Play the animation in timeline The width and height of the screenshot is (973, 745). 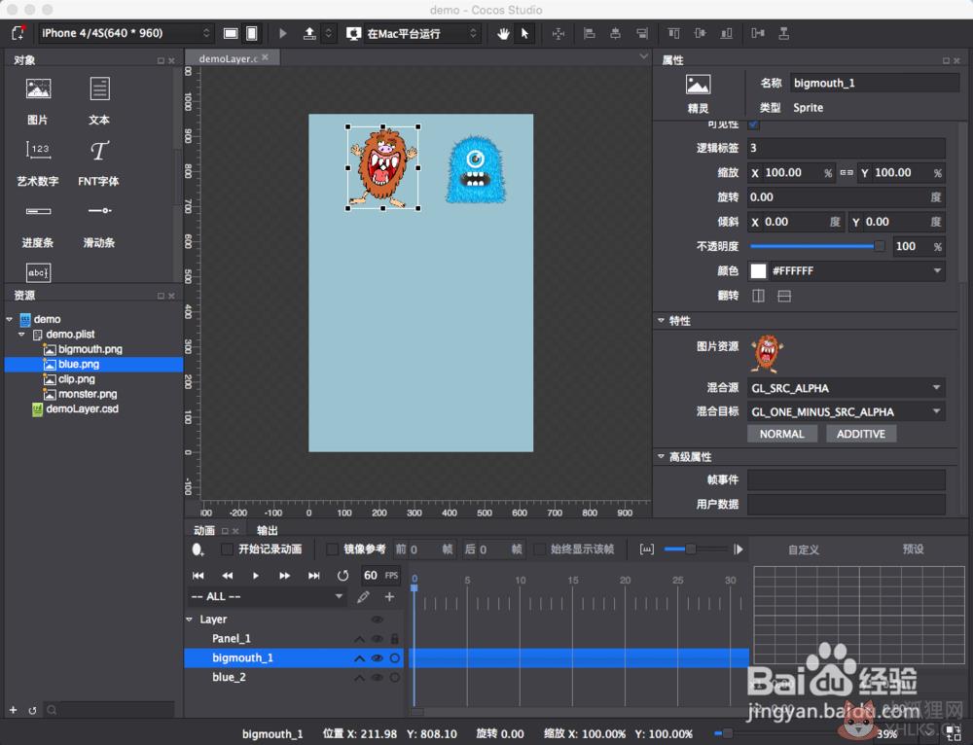[256, 576]
